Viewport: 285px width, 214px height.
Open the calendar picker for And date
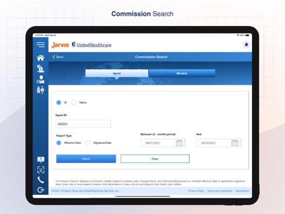(235, 143)
